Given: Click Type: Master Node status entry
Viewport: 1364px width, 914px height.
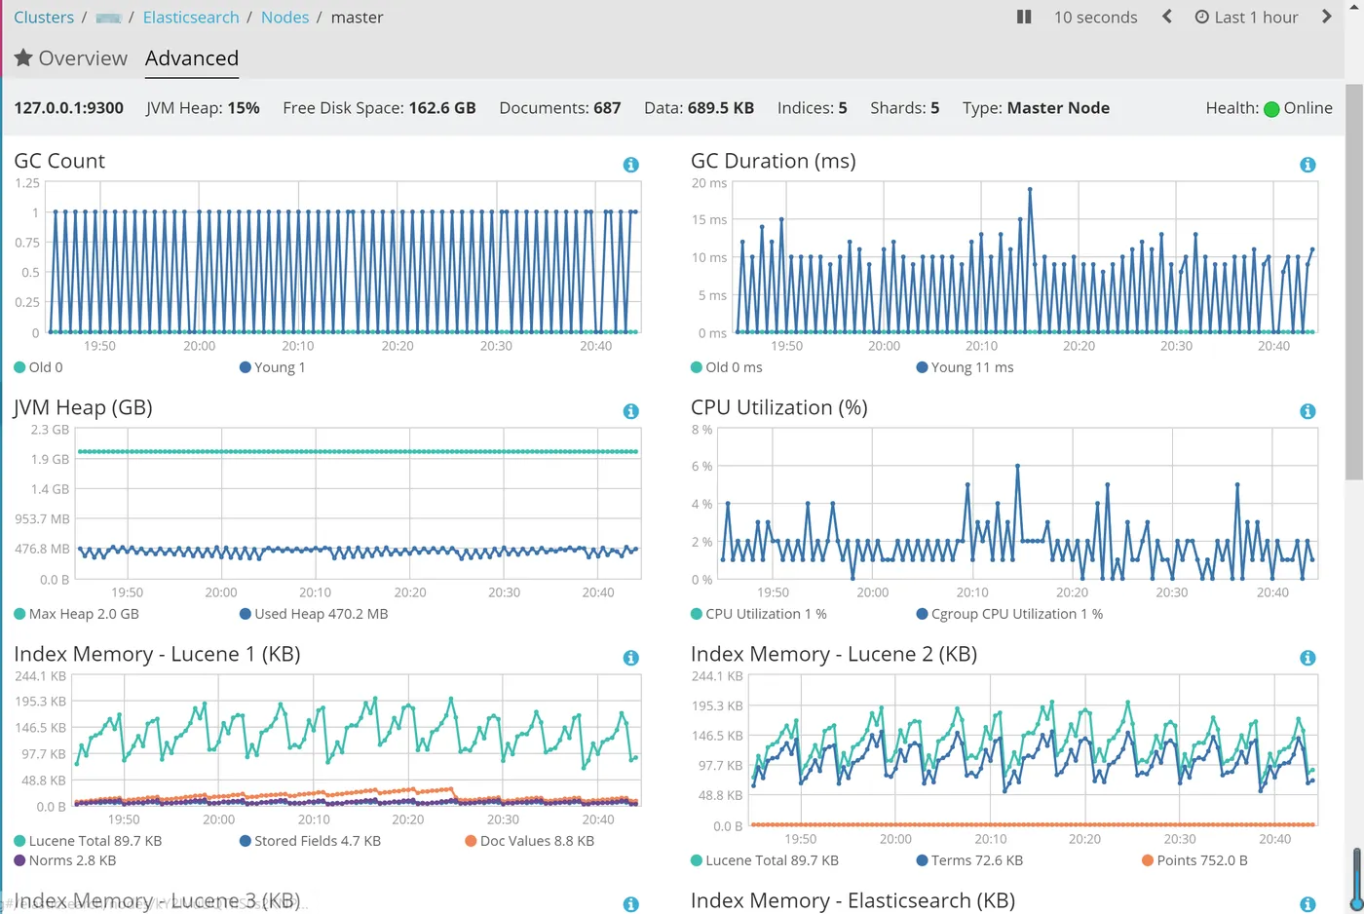Looking at the screenshot, I should click(1036, 108).
